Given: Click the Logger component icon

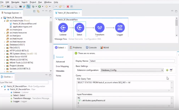Looking at the screenshot, I should click(x=120, y=27).
